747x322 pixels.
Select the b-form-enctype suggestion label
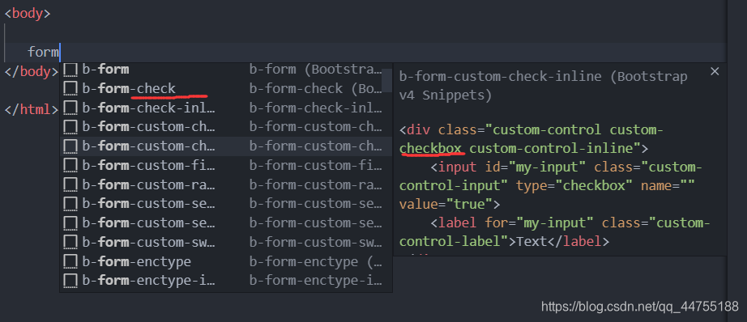tap(136, 262)
